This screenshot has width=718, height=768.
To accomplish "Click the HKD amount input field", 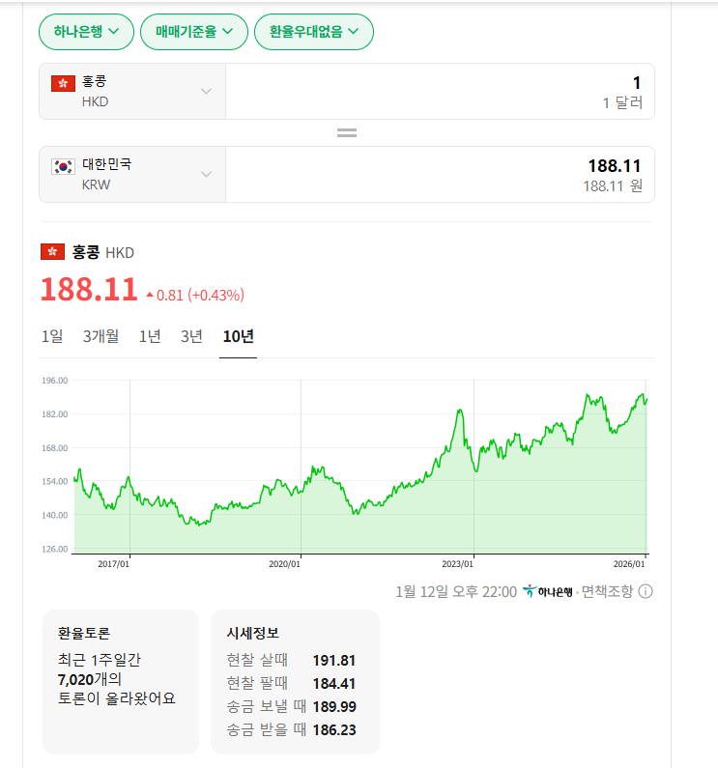I will (x=440, y=92).
